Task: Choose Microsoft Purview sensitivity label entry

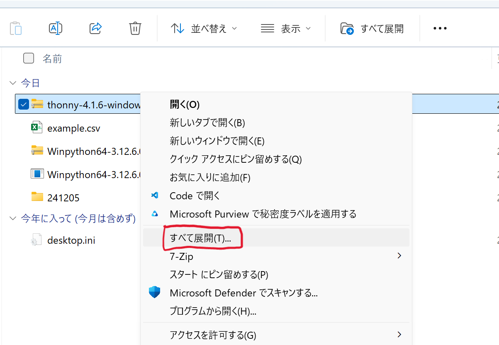Action: tap(276, 214)
